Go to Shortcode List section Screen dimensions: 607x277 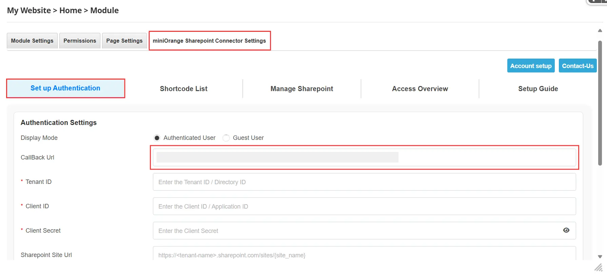[x=183, y=89]
